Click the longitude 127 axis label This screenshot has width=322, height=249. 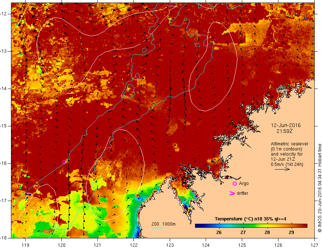[x=314, y=245]
